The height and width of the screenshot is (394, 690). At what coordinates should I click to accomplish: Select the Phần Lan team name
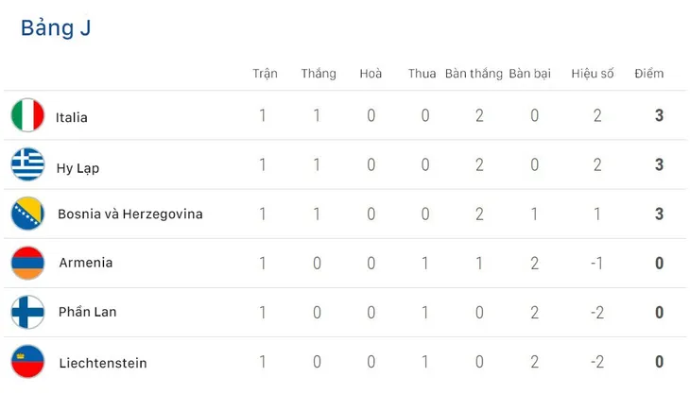(x=88, y=312)
